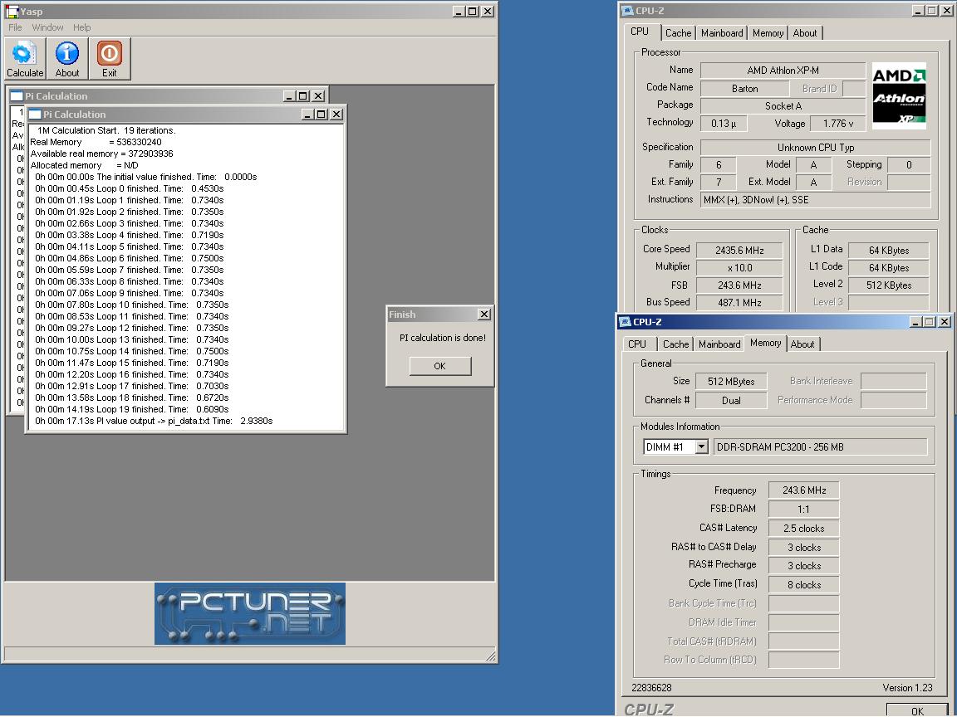Screen dimensions: 957x717
Task: Expand the DIMM #1 module dropdown
Action: [x=702, y=447]
